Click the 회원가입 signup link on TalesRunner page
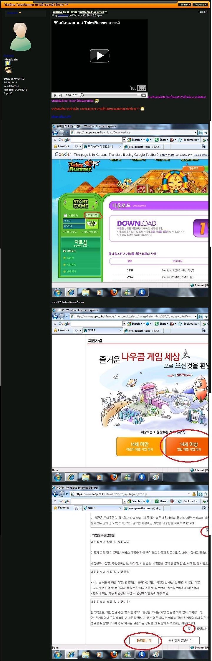 tap(93, 215)
